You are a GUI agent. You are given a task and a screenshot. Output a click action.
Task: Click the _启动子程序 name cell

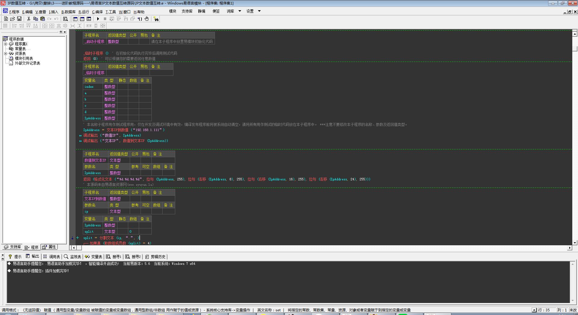pyautogui.click(x=95, y=41)
